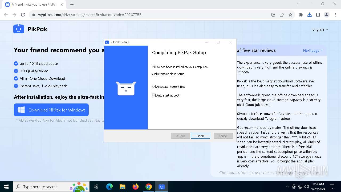Click 'PikPak has been installed' message
The image size is (341, 192).
[180, 67]
